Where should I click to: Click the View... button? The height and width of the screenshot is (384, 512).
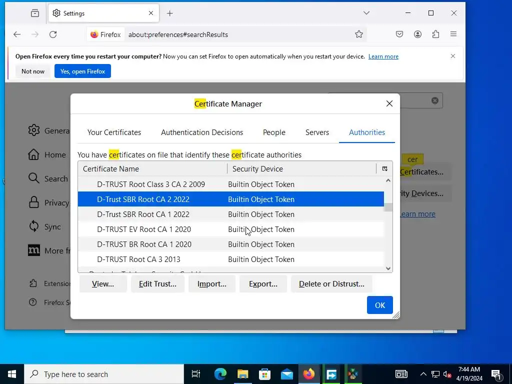tap(103, 284)
